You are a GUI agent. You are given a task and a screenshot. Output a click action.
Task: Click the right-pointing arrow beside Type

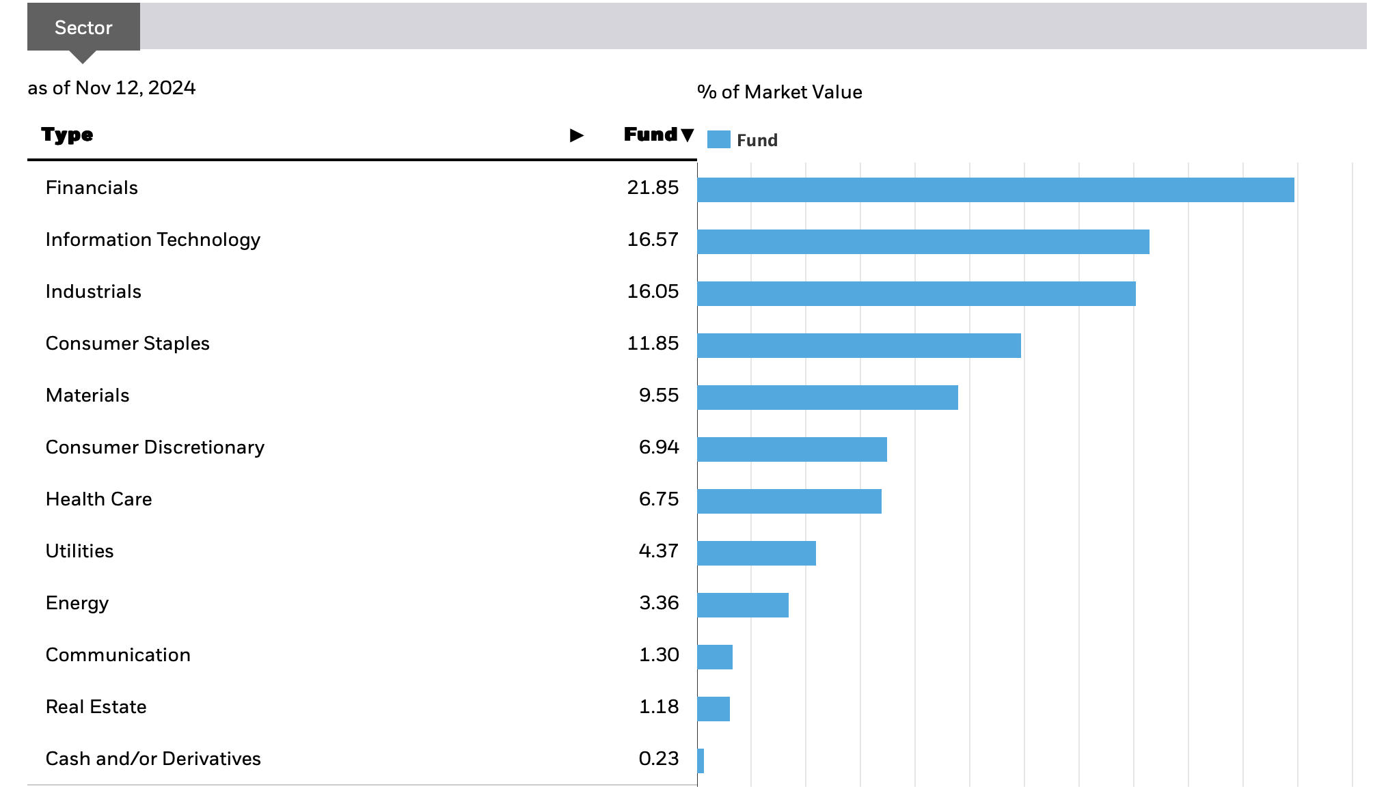point(576,135)
